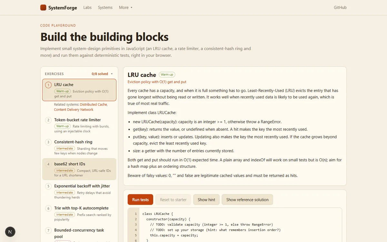Click Intermediate tag under Consistent-hash ring
The width and height of the screenshot is (387, 242).
tap(64, 148)
